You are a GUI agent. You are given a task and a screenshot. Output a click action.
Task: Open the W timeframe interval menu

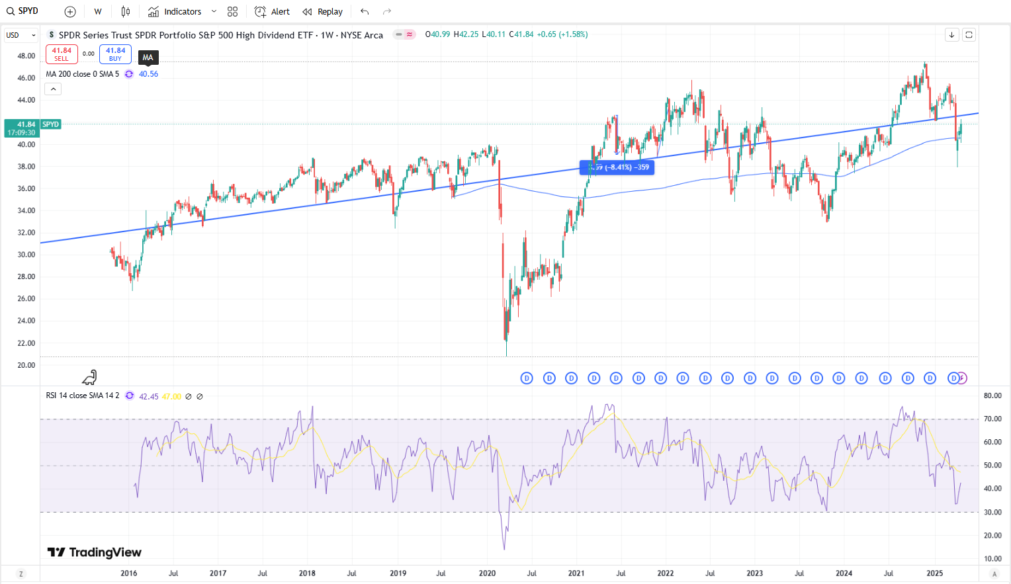click(x=97, y=12)
